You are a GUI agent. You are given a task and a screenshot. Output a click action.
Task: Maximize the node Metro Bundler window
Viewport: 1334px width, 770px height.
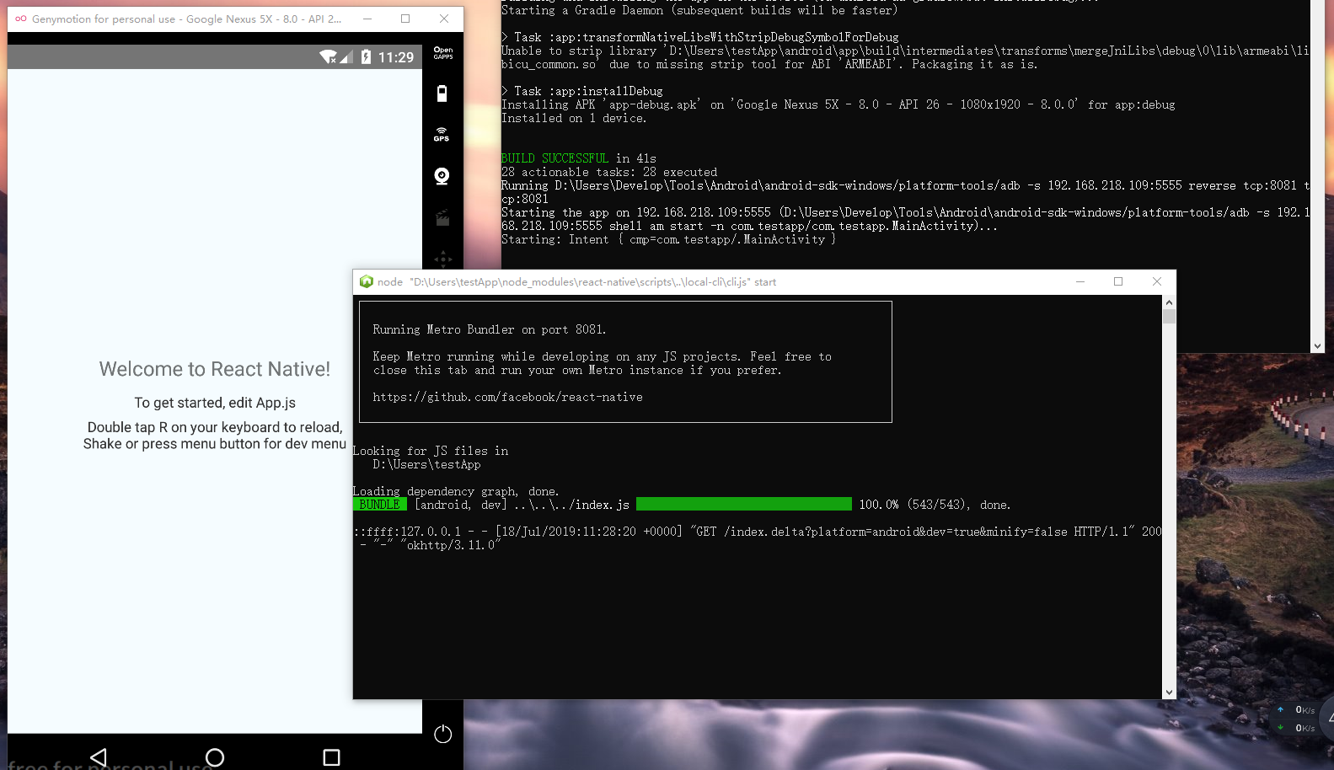pos(1118,281)
